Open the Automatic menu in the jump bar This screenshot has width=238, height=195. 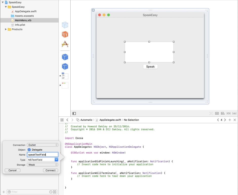tap(86, 120)
